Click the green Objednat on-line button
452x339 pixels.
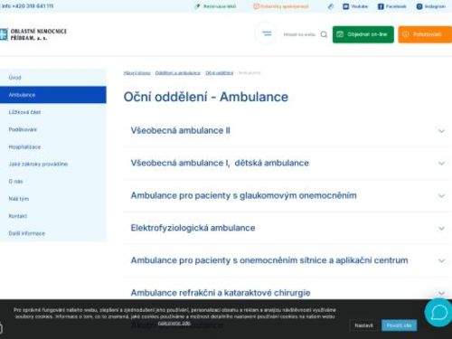pyautogui.click(x=363, y=34)
